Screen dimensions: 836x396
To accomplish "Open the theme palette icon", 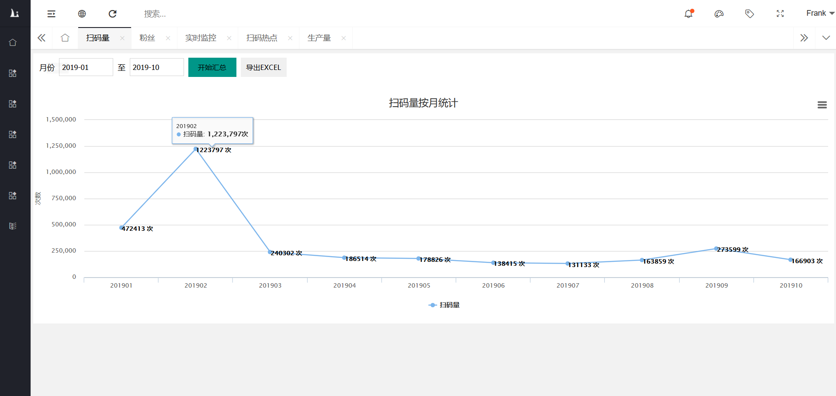I will point(719,14).
